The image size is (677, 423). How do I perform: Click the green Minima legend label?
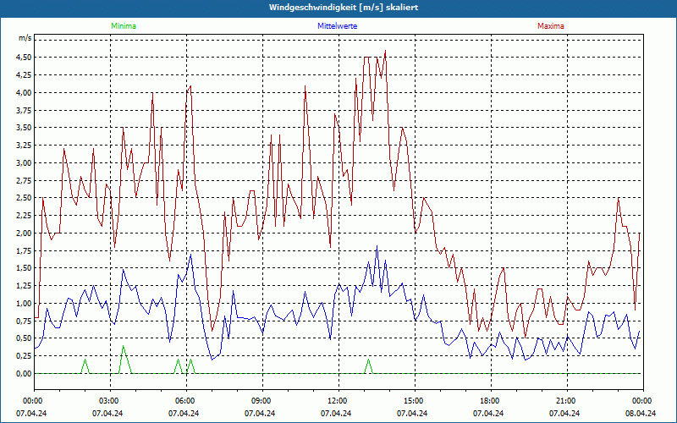pyautogui.click(x=124, y=26)
